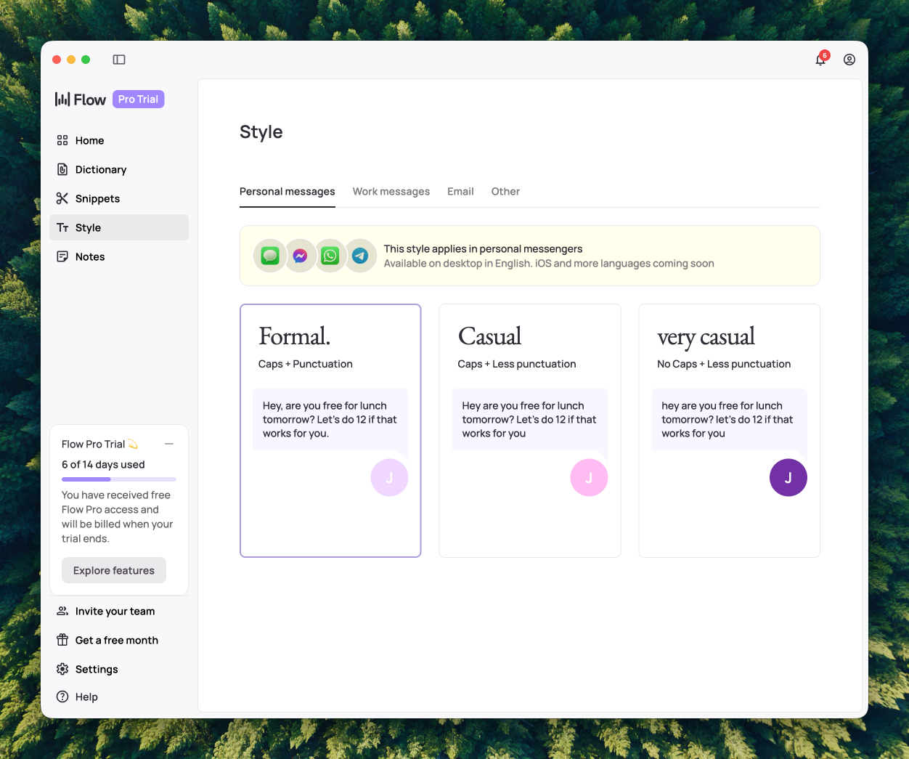Click the WhatsApp messenger icon
Screen dimensions: 909x759
330,256
